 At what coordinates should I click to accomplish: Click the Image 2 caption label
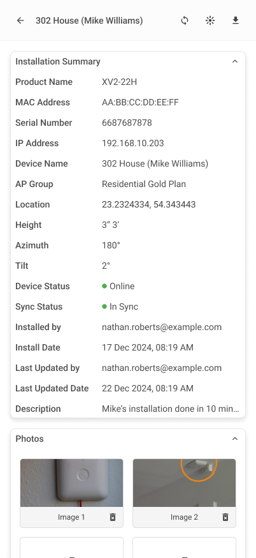184,517
